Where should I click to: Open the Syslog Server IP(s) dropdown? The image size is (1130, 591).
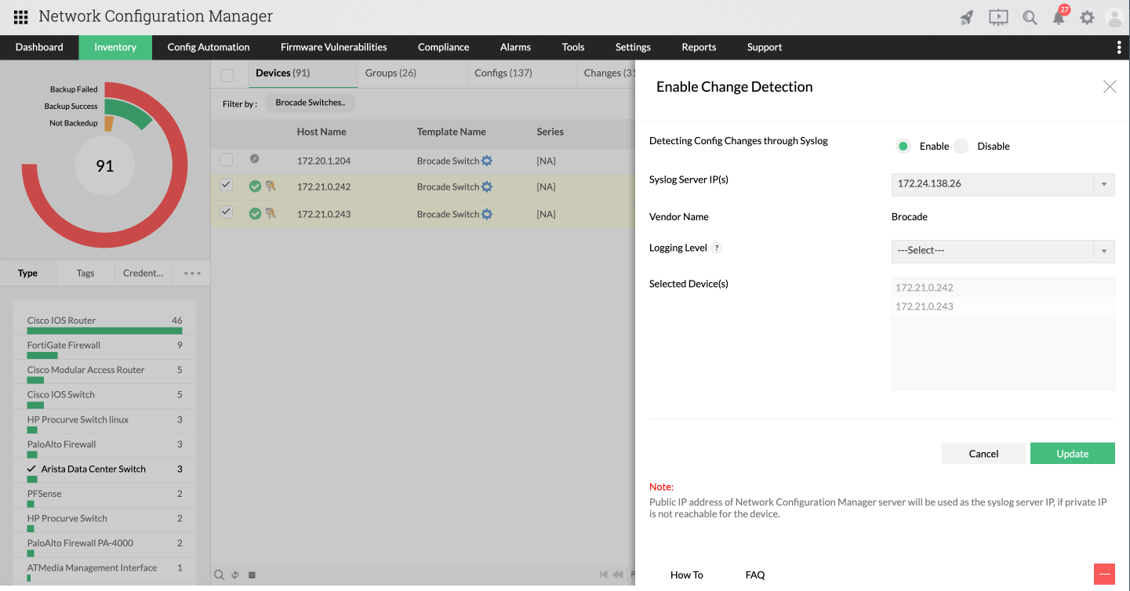click(x=1103, y=184)
